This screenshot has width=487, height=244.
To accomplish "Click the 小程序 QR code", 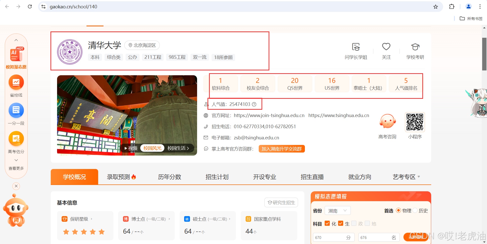I will point(415,122).
